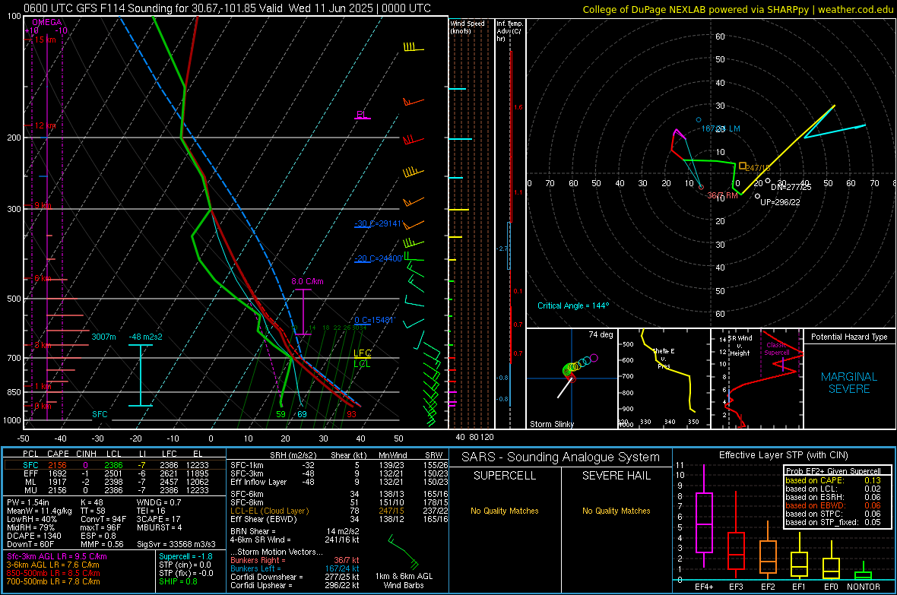
Task: Click the 'SFC-1km' row in SRH table
Action: tap(339, 465)
